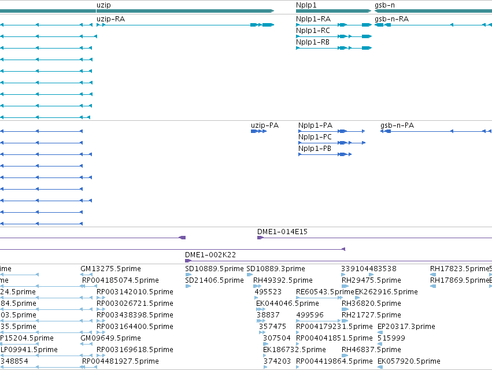Select EST RH29475.5prime
This screenshot has width=492, height=370.
click(372, 280)
